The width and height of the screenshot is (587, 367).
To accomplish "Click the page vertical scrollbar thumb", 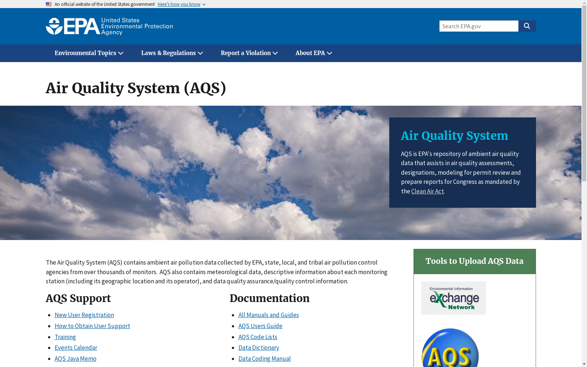I will (584, 93).
